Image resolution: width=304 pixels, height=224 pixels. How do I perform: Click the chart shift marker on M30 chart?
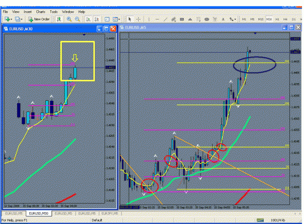pyautogui.click(x=84, y=35)
